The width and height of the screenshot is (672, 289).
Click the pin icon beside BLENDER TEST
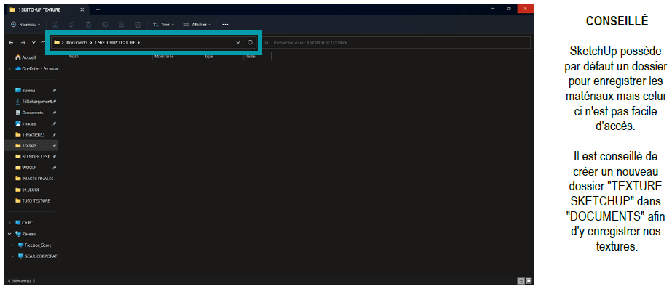(55, 156)
